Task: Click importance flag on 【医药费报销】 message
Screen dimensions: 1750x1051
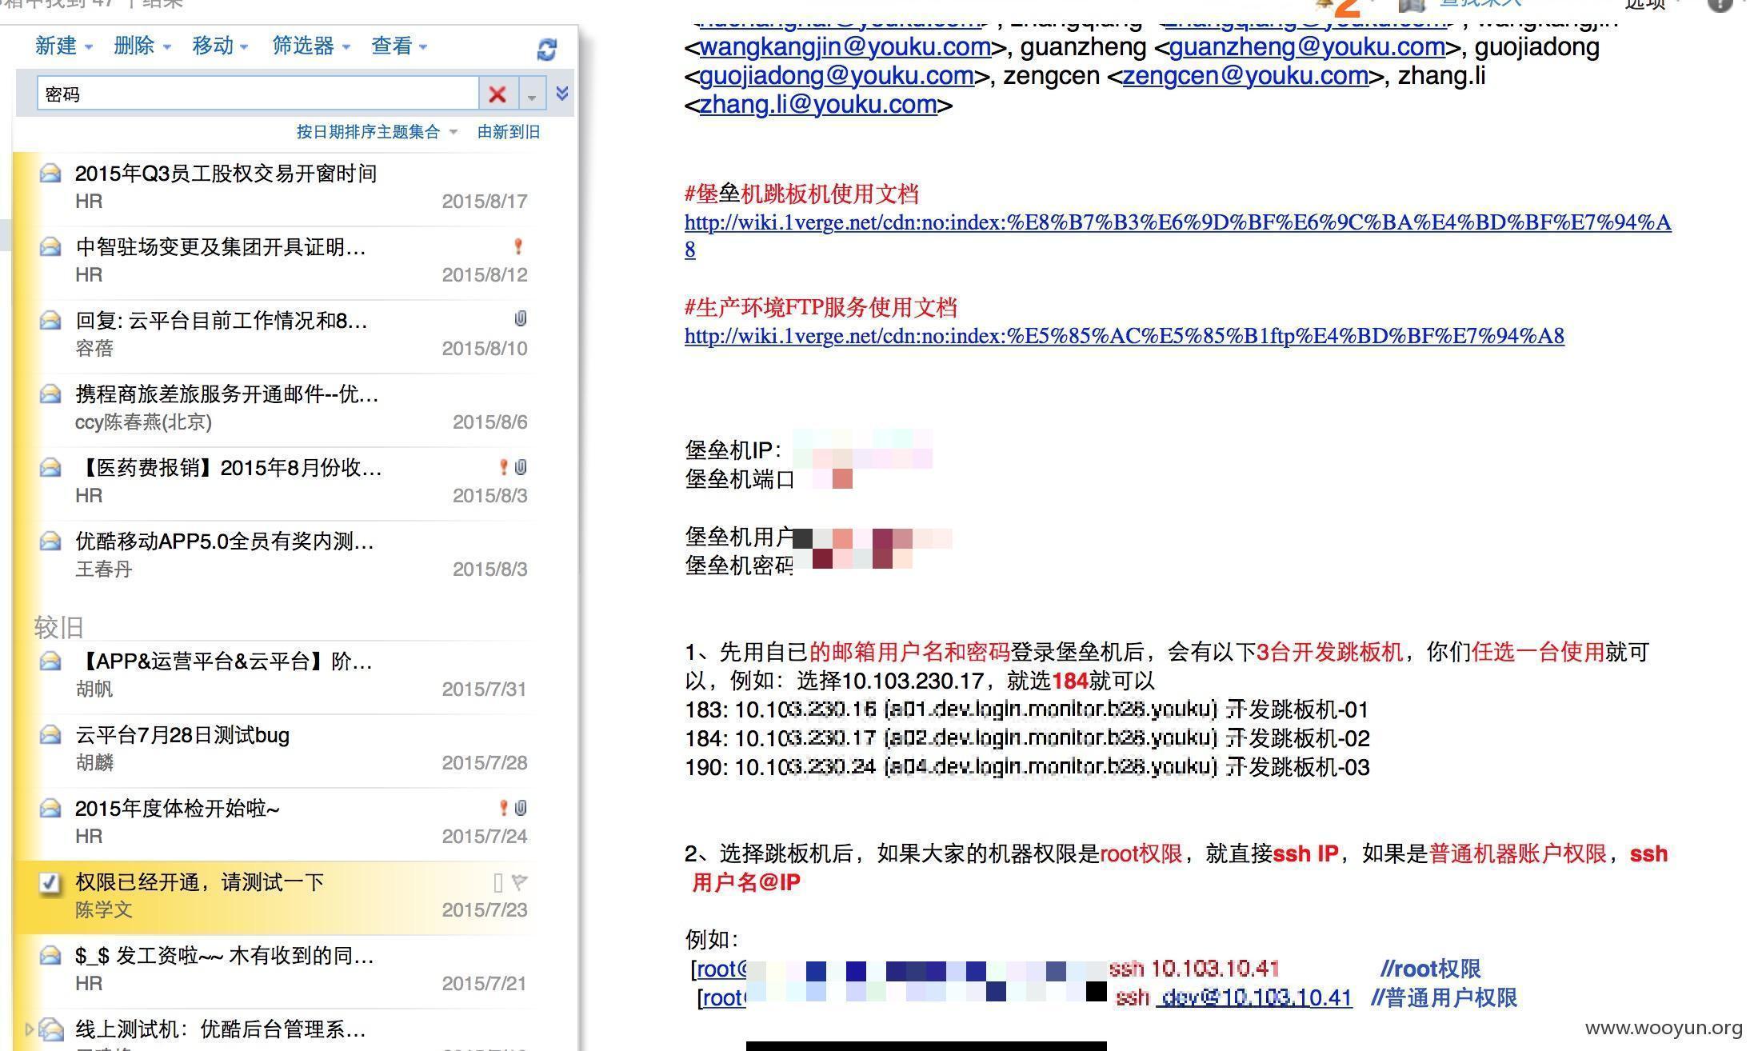Action: pos(504,467)
